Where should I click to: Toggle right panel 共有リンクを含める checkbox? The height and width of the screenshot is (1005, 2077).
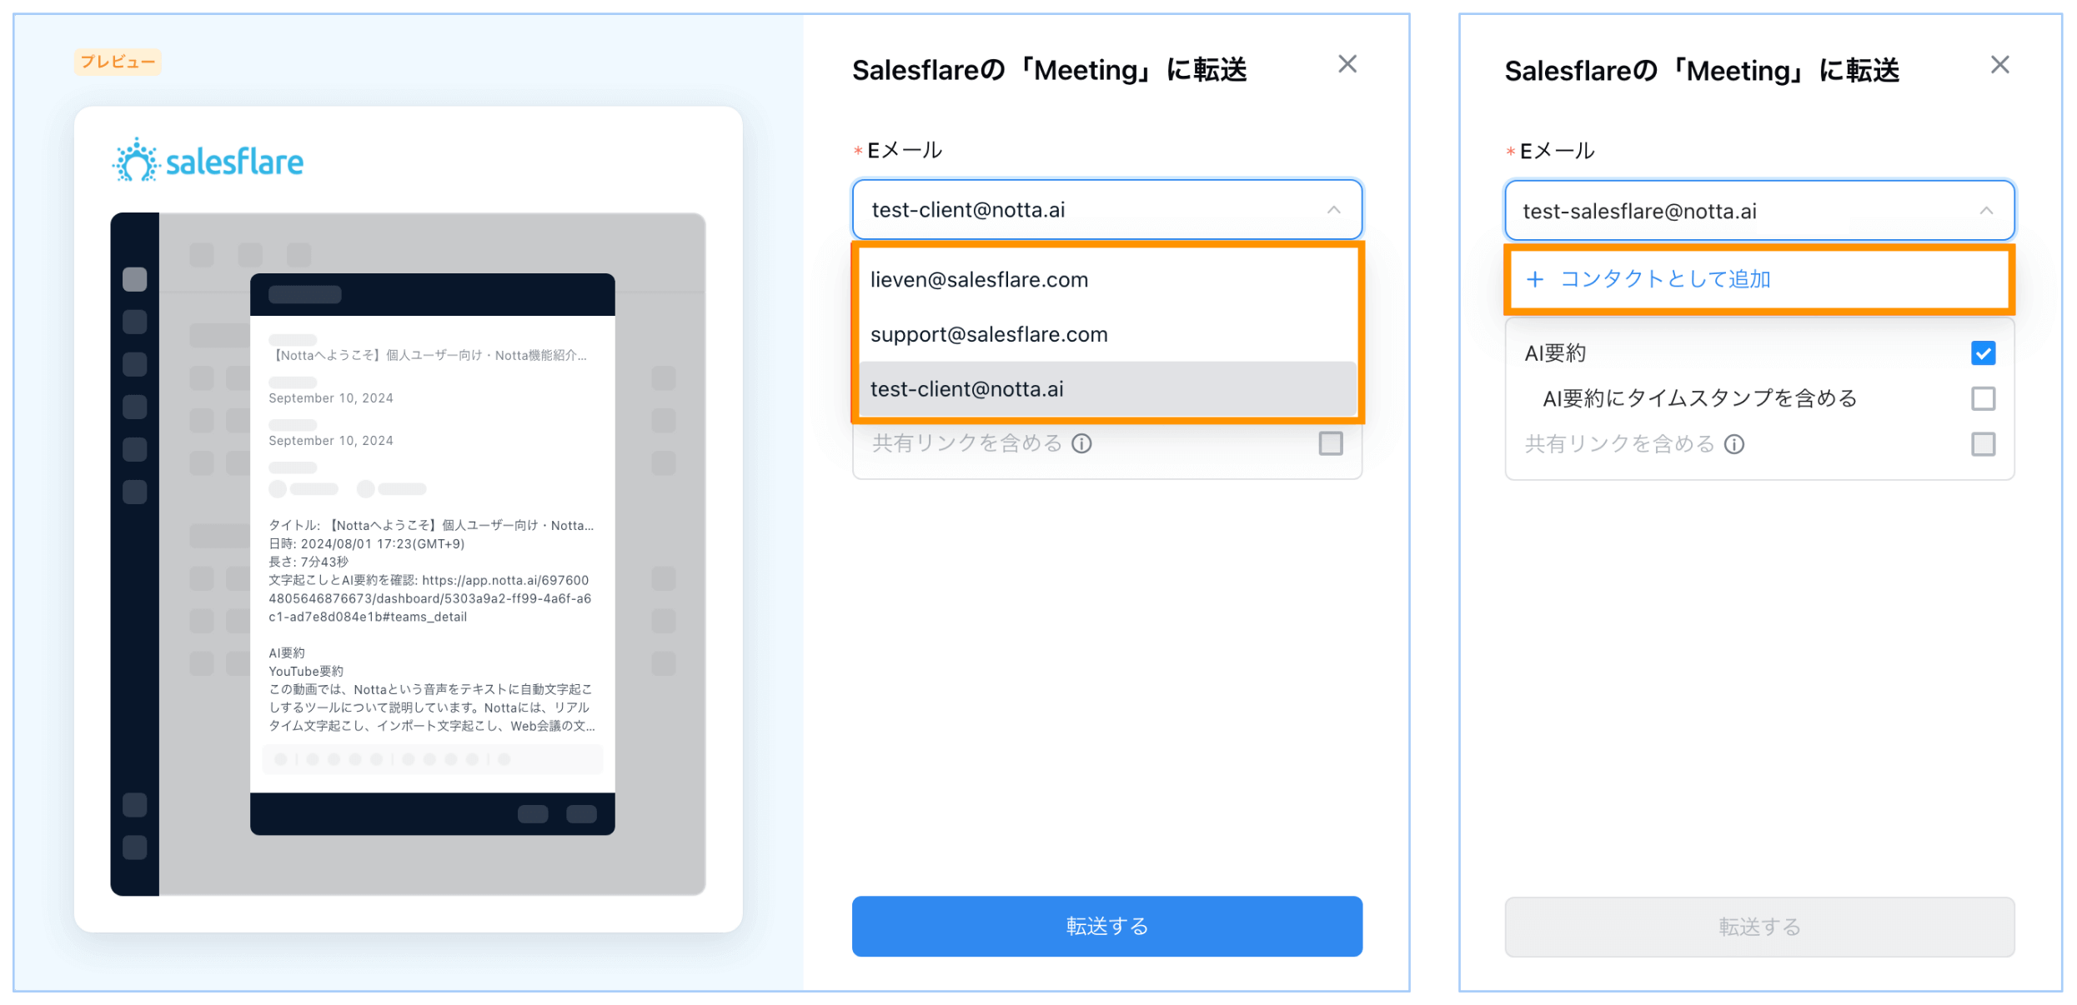[1983, 444]
